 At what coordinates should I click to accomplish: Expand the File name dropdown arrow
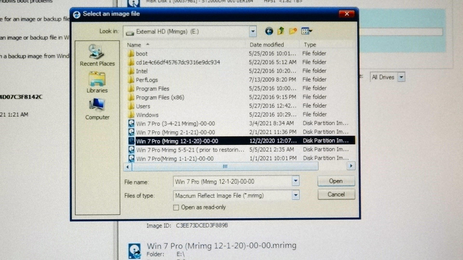tap(296, 181)
